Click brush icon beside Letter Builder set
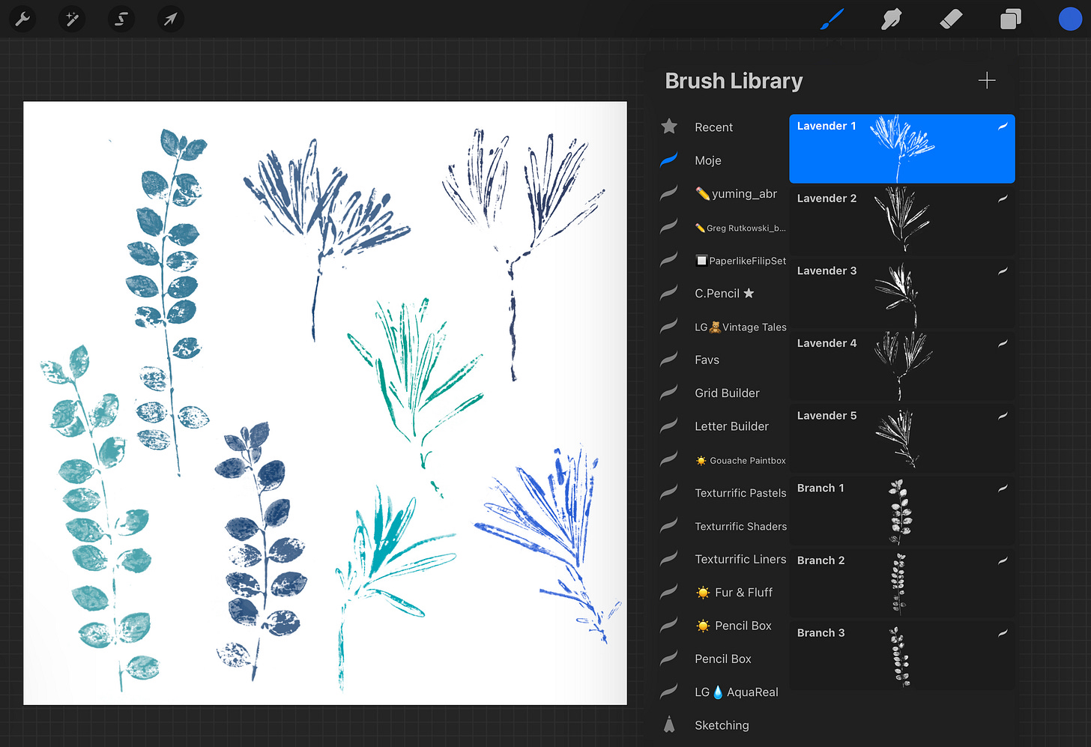This screenshot has width=1091, height=747. (668, 426)
